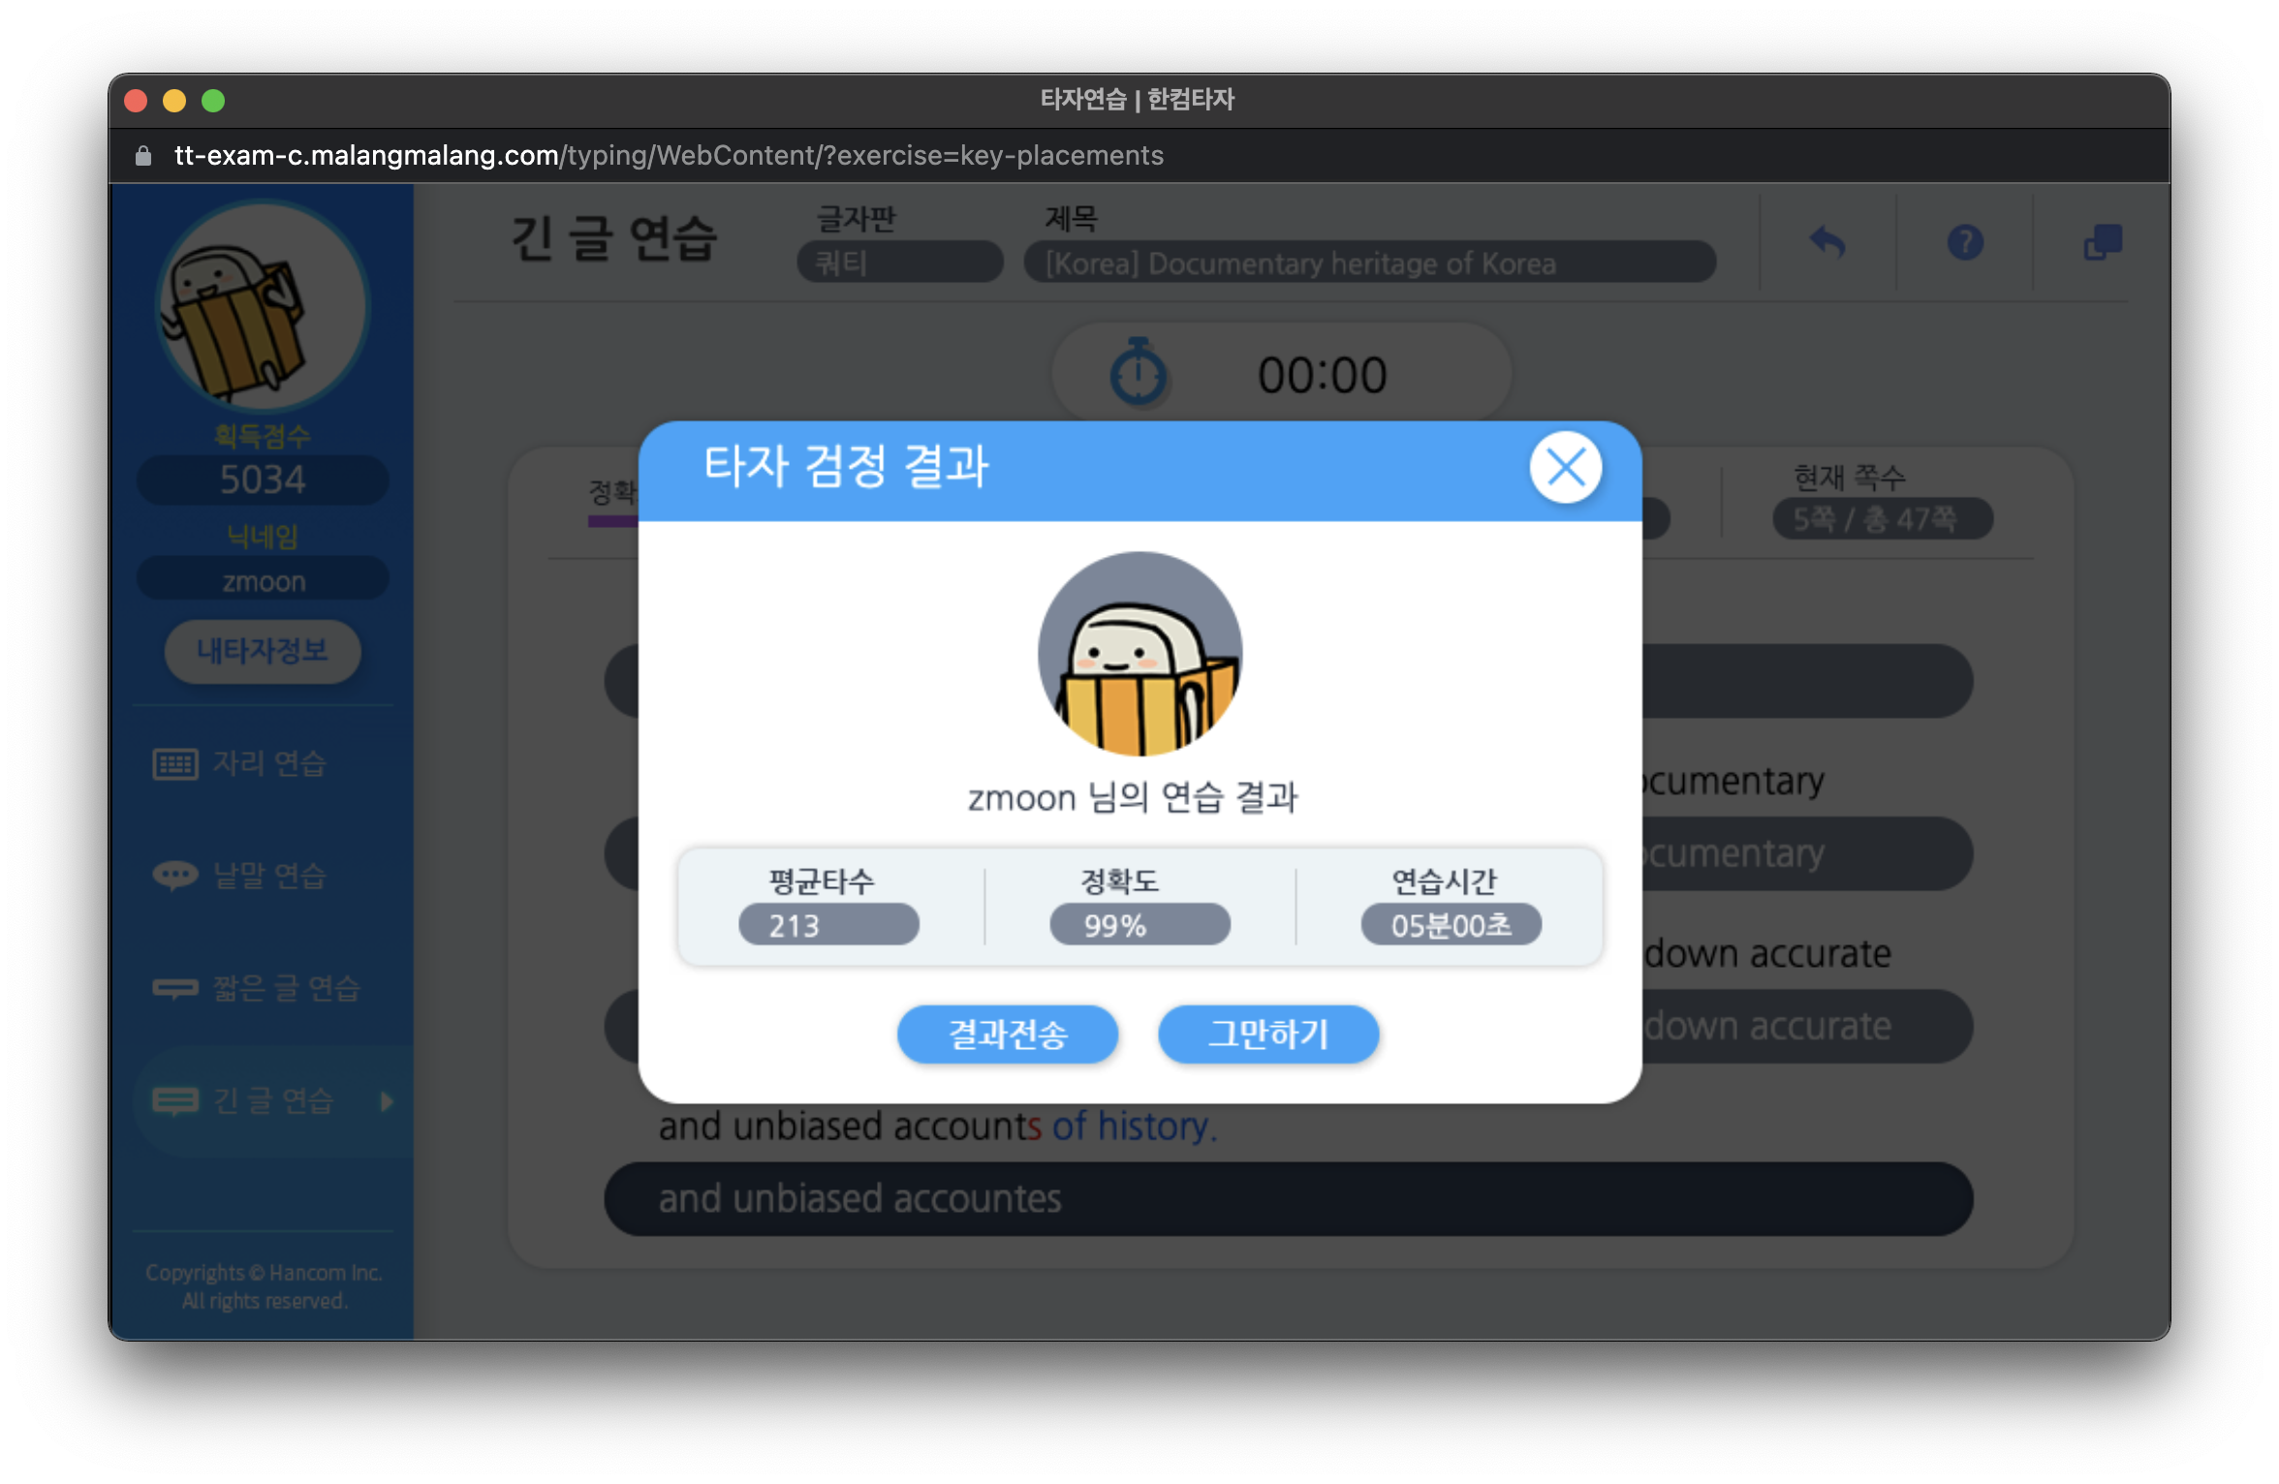Close the typing test result dialog

coord(1565,469)
